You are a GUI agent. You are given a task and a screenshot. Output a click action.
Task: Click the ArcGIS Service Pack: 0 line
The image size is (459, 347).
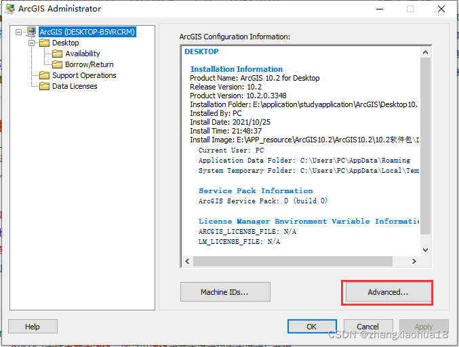(x=263, y=201)
